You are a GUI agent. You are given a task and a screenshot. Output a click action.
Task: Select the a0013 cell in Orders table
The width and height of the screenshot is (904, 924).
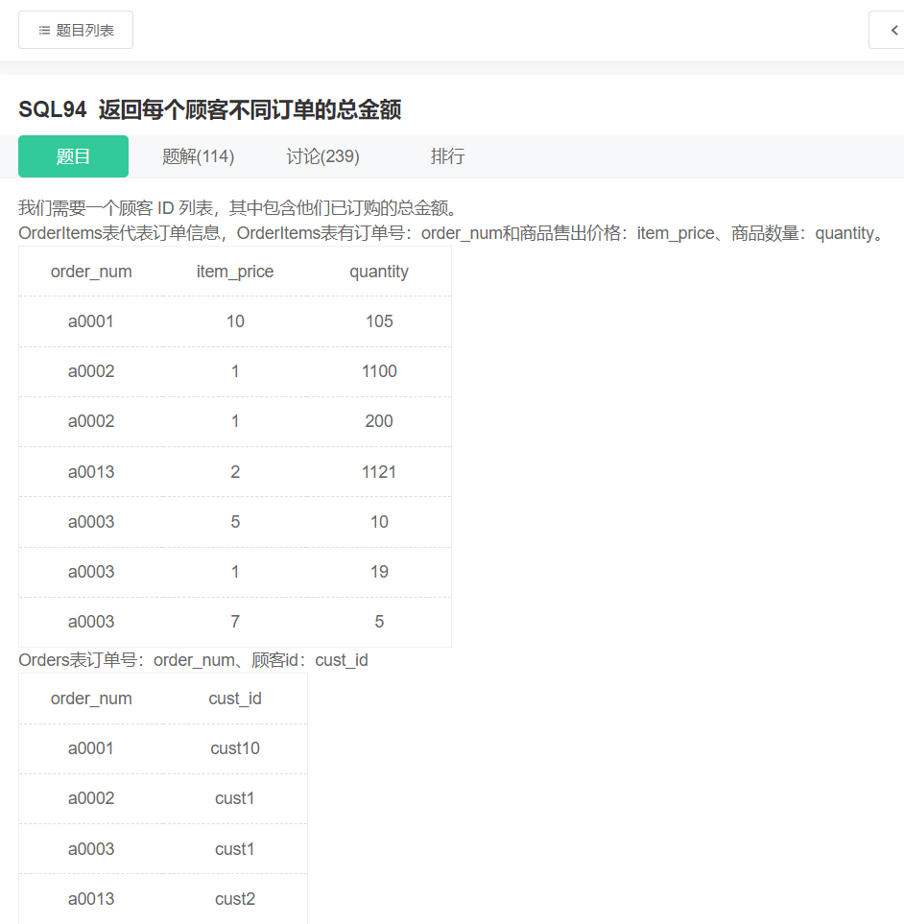91,899
